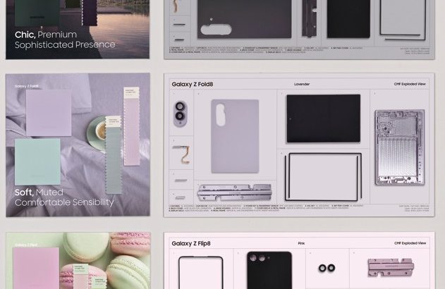Screen dimensions: 445x289
Task: Select the lavender hinge part
Action: (235, 192)
